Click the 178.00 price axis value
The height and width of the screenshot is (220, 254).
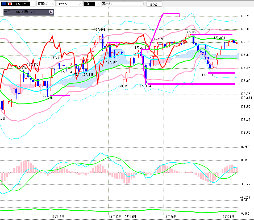[245, 29]
